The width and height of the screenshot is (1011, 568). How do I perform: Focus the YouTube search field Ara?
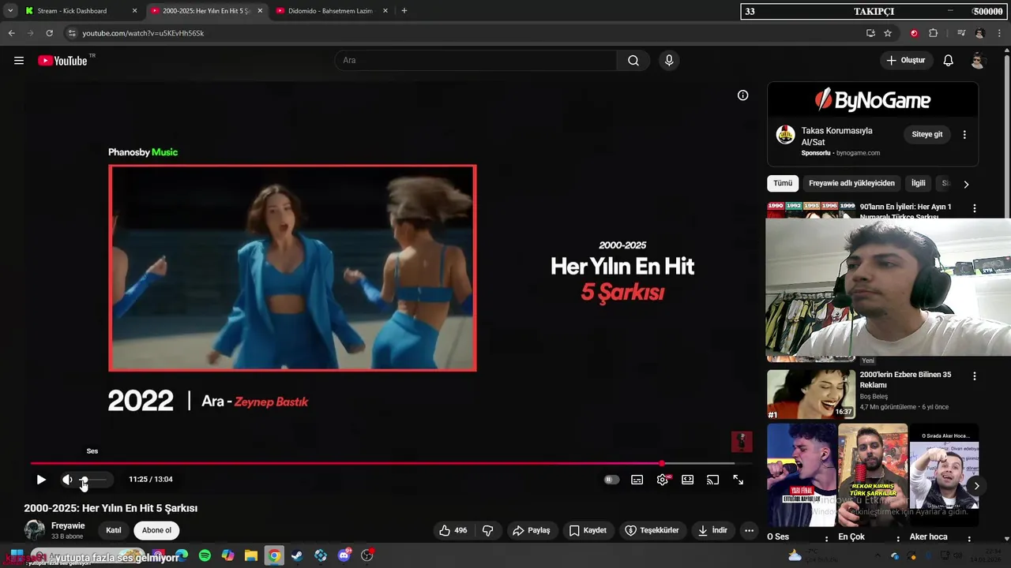(x=475, y=61)
